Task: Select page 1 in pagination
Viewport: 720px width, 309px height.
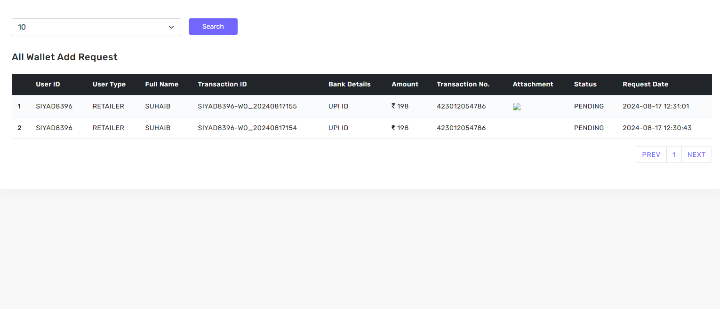Action: pyautogui.click(x=674, y=154)
